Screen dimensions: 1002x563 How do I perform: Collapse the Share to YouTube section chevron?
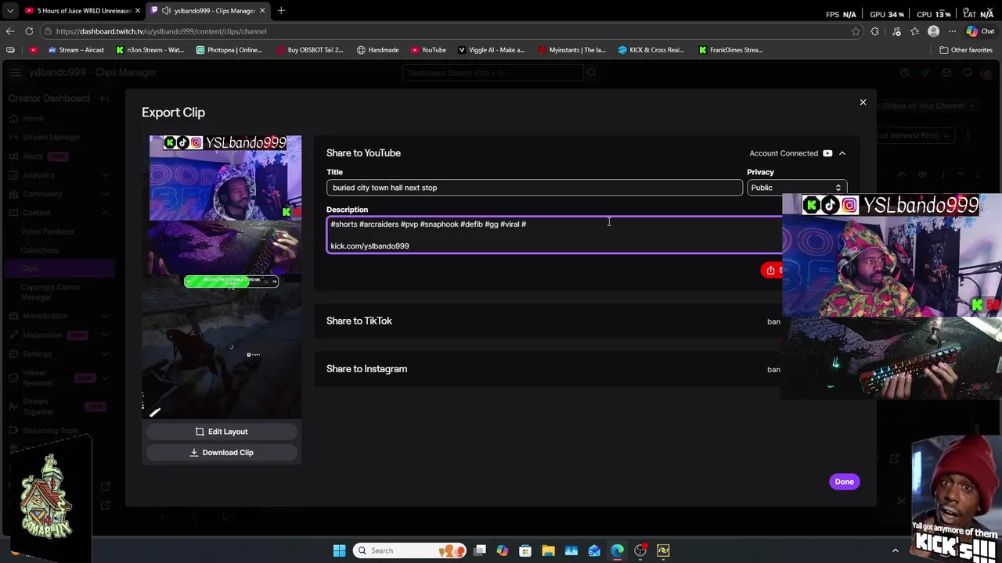pos(842,153)
